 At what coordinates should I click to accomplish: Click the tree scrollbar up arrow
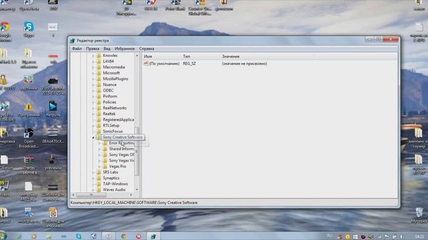(x=137, y=55)
